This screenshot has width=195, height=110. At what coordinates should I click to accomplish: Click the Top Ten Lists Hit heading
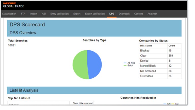[19, 98]
